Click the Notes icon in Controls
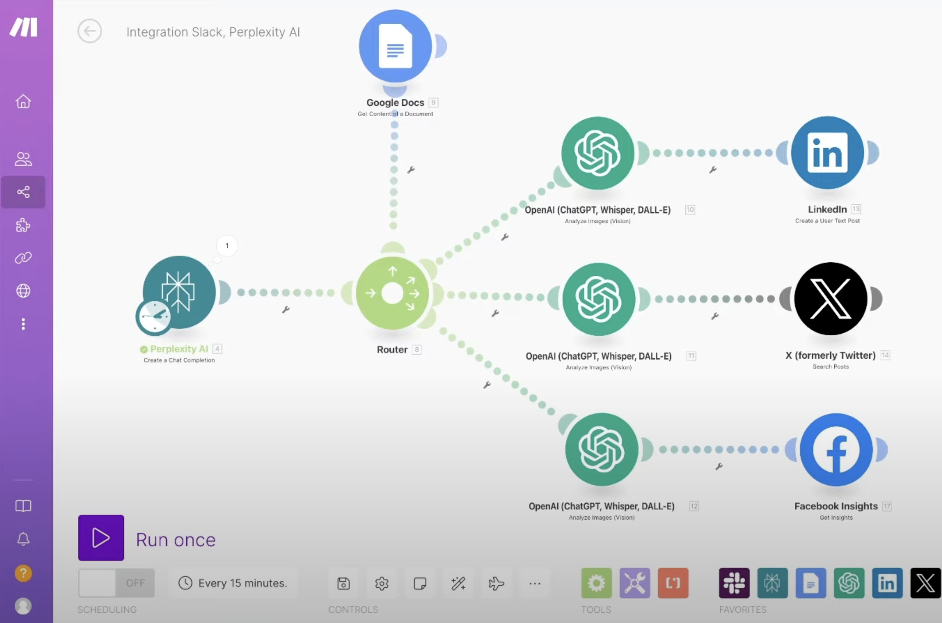 420,583
